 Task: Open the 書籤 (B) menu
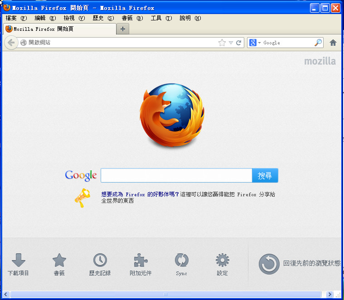pyautogui.click(x=132, y=18)
